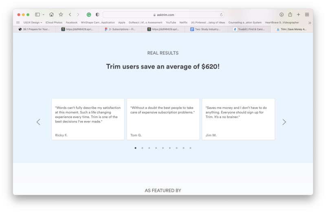This screenshot has height=212, width=326.
Task: Reload the page using the refresh icon
Action: pyautogui.click(x=221, y=15)
